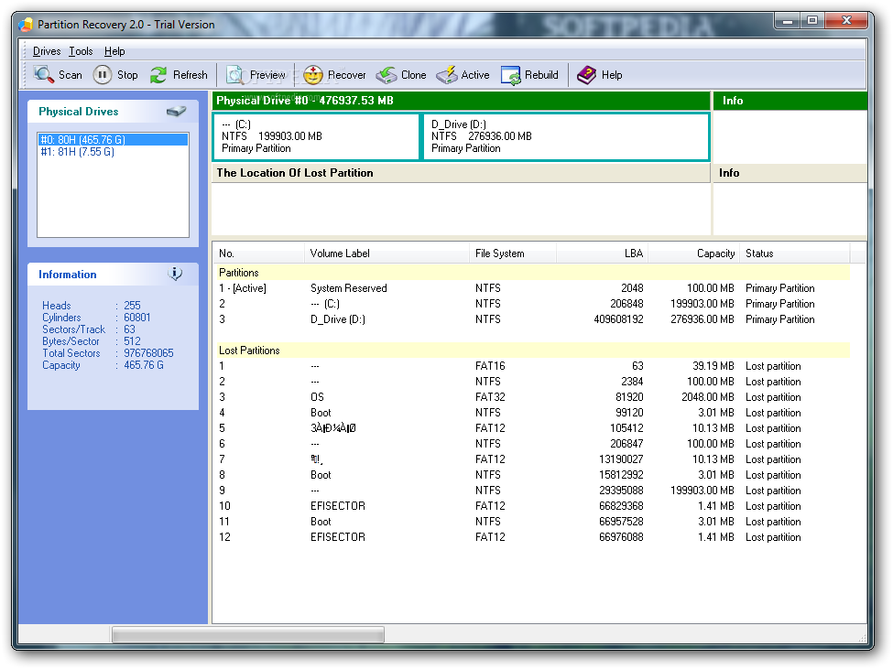Click the Stop toolbar label

(x=127, y=75)
